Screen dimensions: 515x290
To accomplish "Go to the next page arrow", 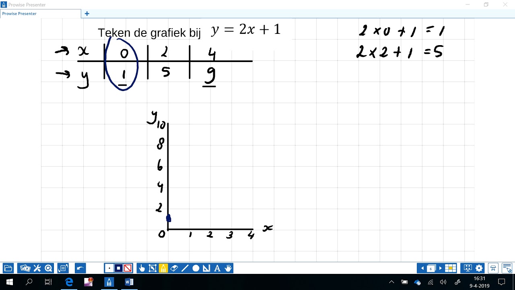I will (441, 268).
